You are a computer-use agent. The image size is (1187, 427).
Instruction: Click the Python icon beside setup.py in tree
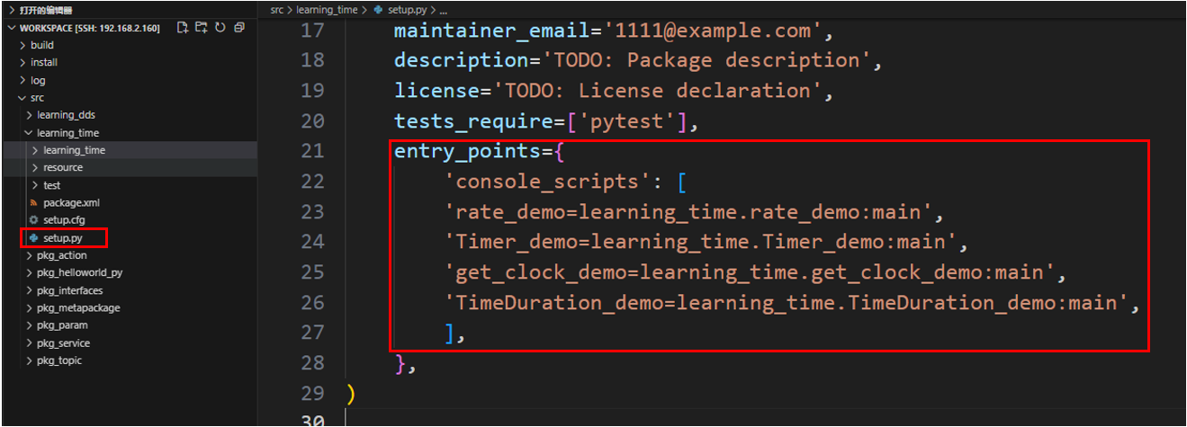pos(34,238)
